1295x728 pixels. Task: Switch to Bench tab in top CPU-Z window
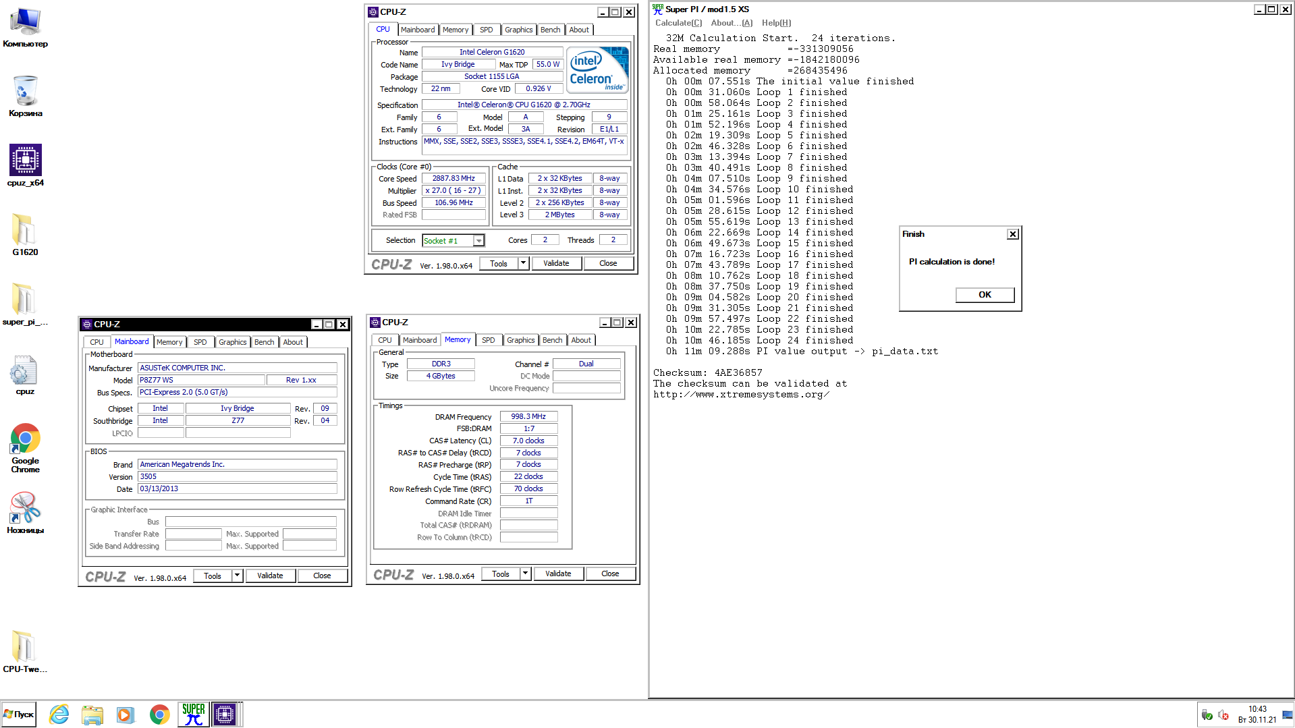tap(550, 30)
